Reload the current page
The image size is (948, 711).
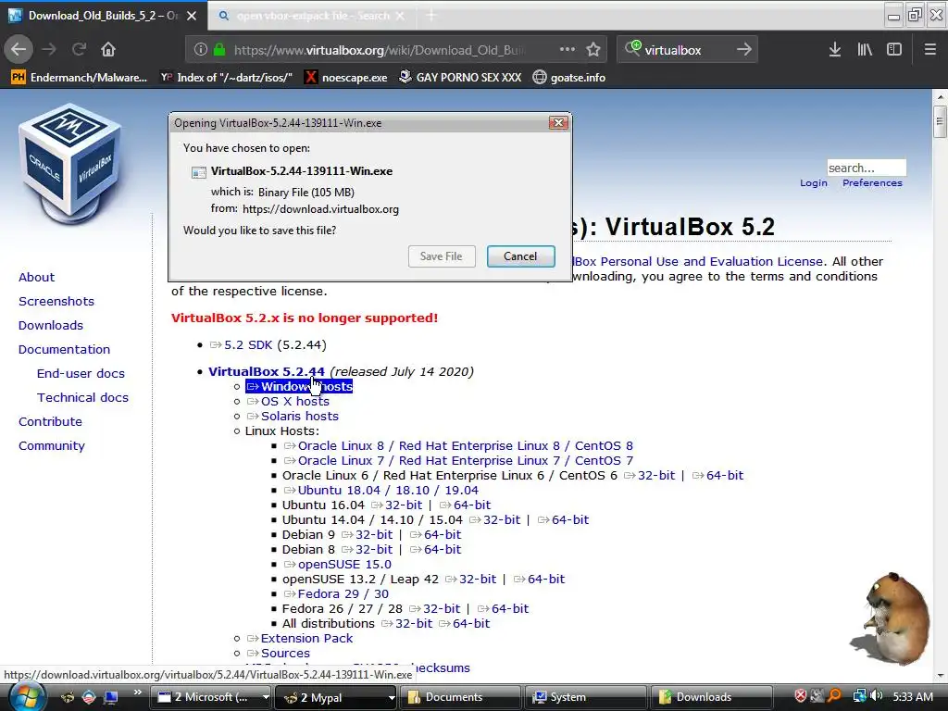(x=79, y=50)
